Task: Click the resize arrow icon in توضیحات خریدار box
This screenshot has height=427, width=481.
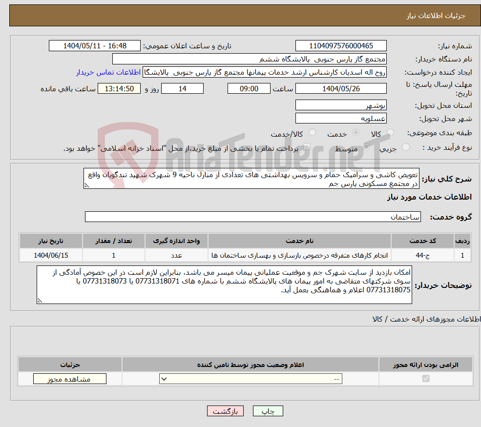Action: pos(39,300)
